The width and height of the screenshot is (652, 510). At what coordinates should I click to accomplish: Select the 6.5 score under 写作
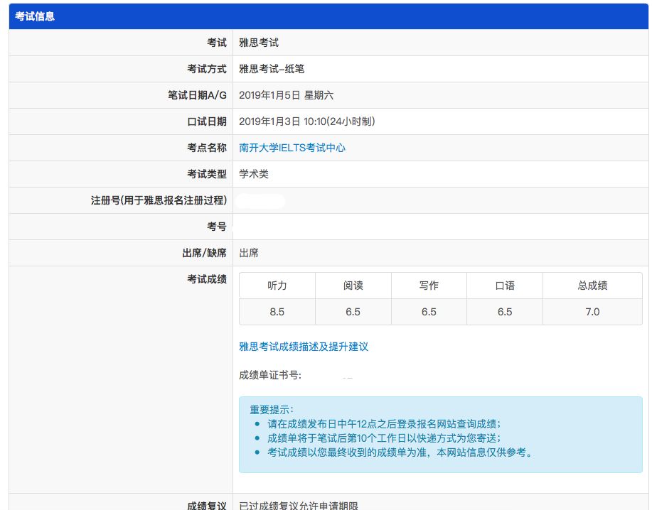pyautogui.click(x=429, y=312)
